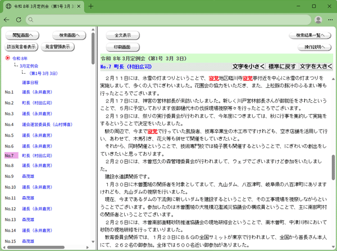The height and width of the screenshot is (251, 337).
Task: Open No.4 議会運営委員長（山村博喜） link
Action: (x=47, y=124)
